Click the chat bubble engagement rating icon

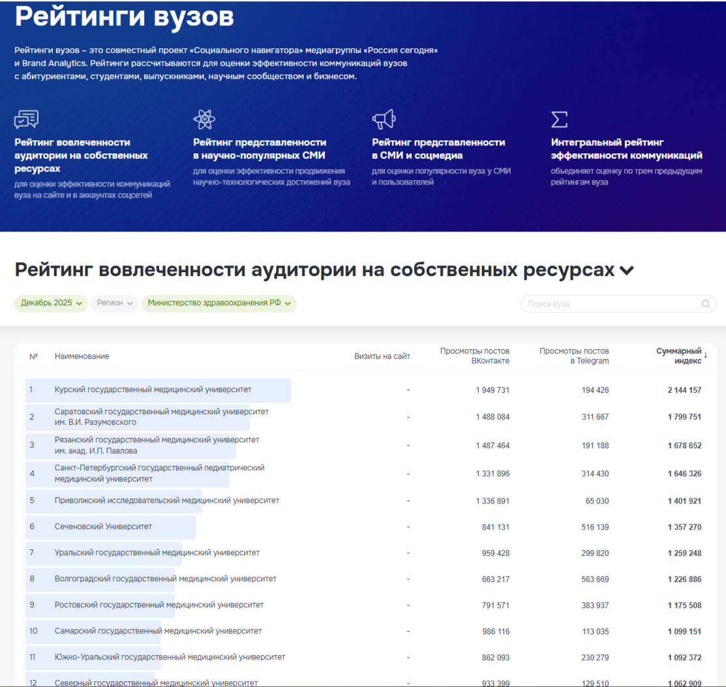pos(26,119)
